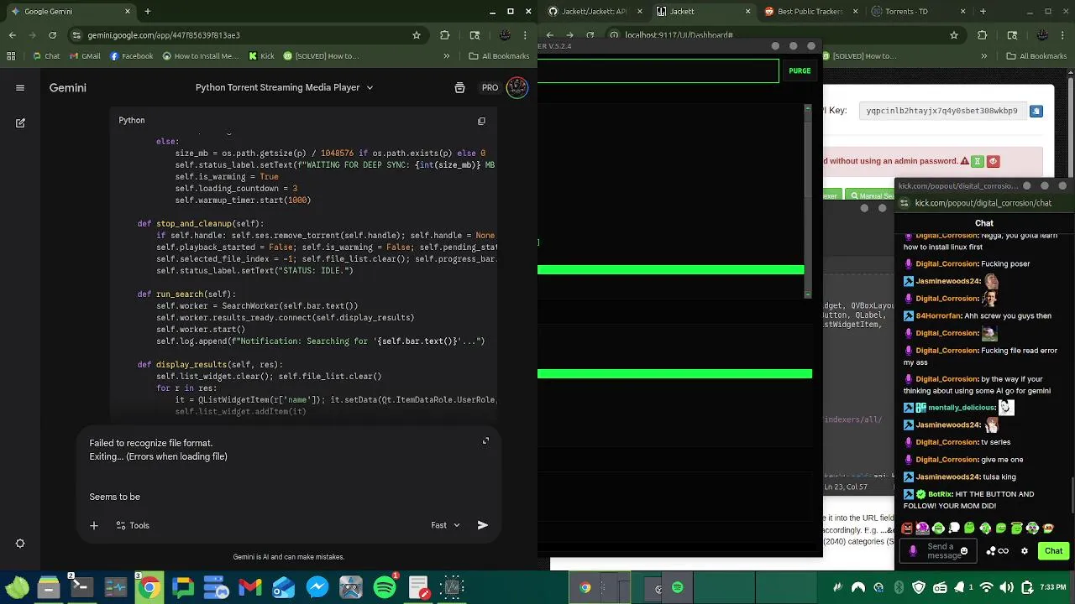Open the volume control in system tray
The image size is (1075, 604).
(1006, 587)
